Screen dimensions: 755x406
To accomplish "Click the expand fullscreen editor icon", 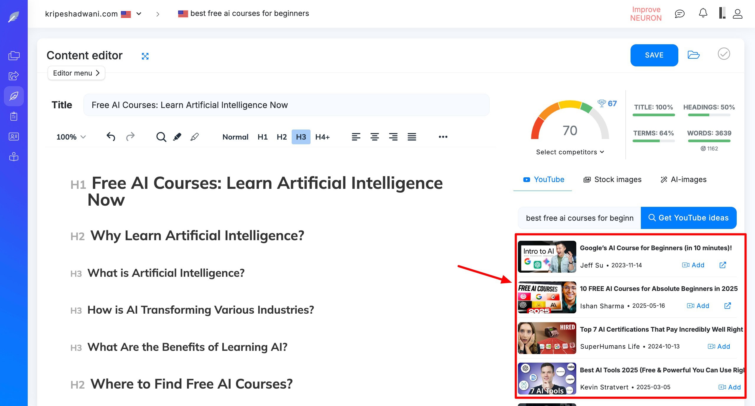I will pyautogui.click(x=145, y=56).
